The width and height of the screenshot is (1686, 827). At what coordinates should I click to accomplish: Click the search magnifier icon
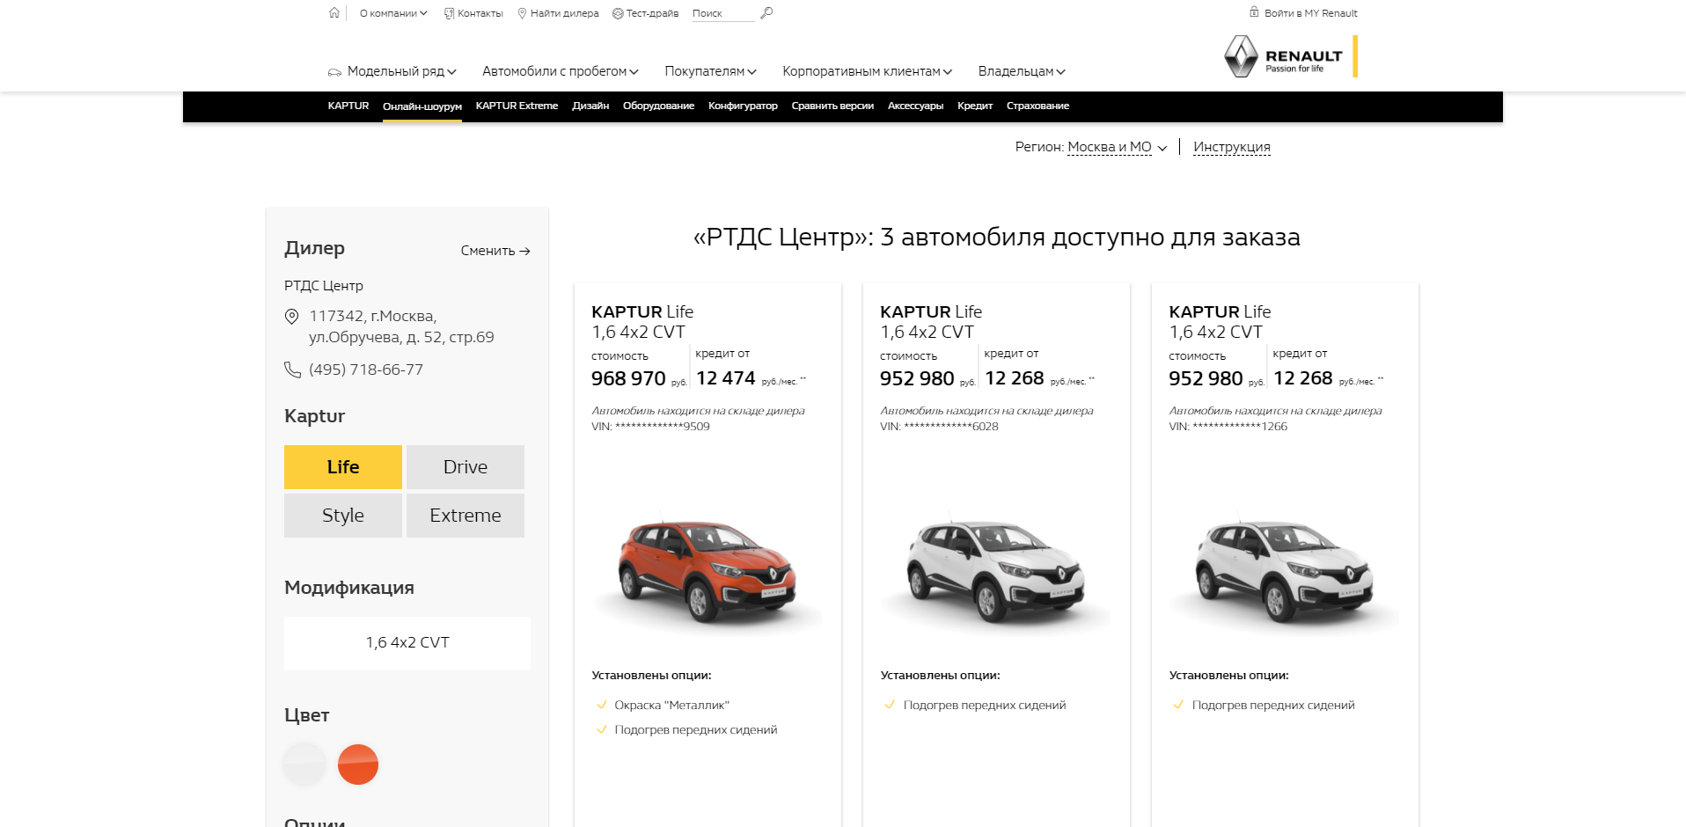point(766,13)
